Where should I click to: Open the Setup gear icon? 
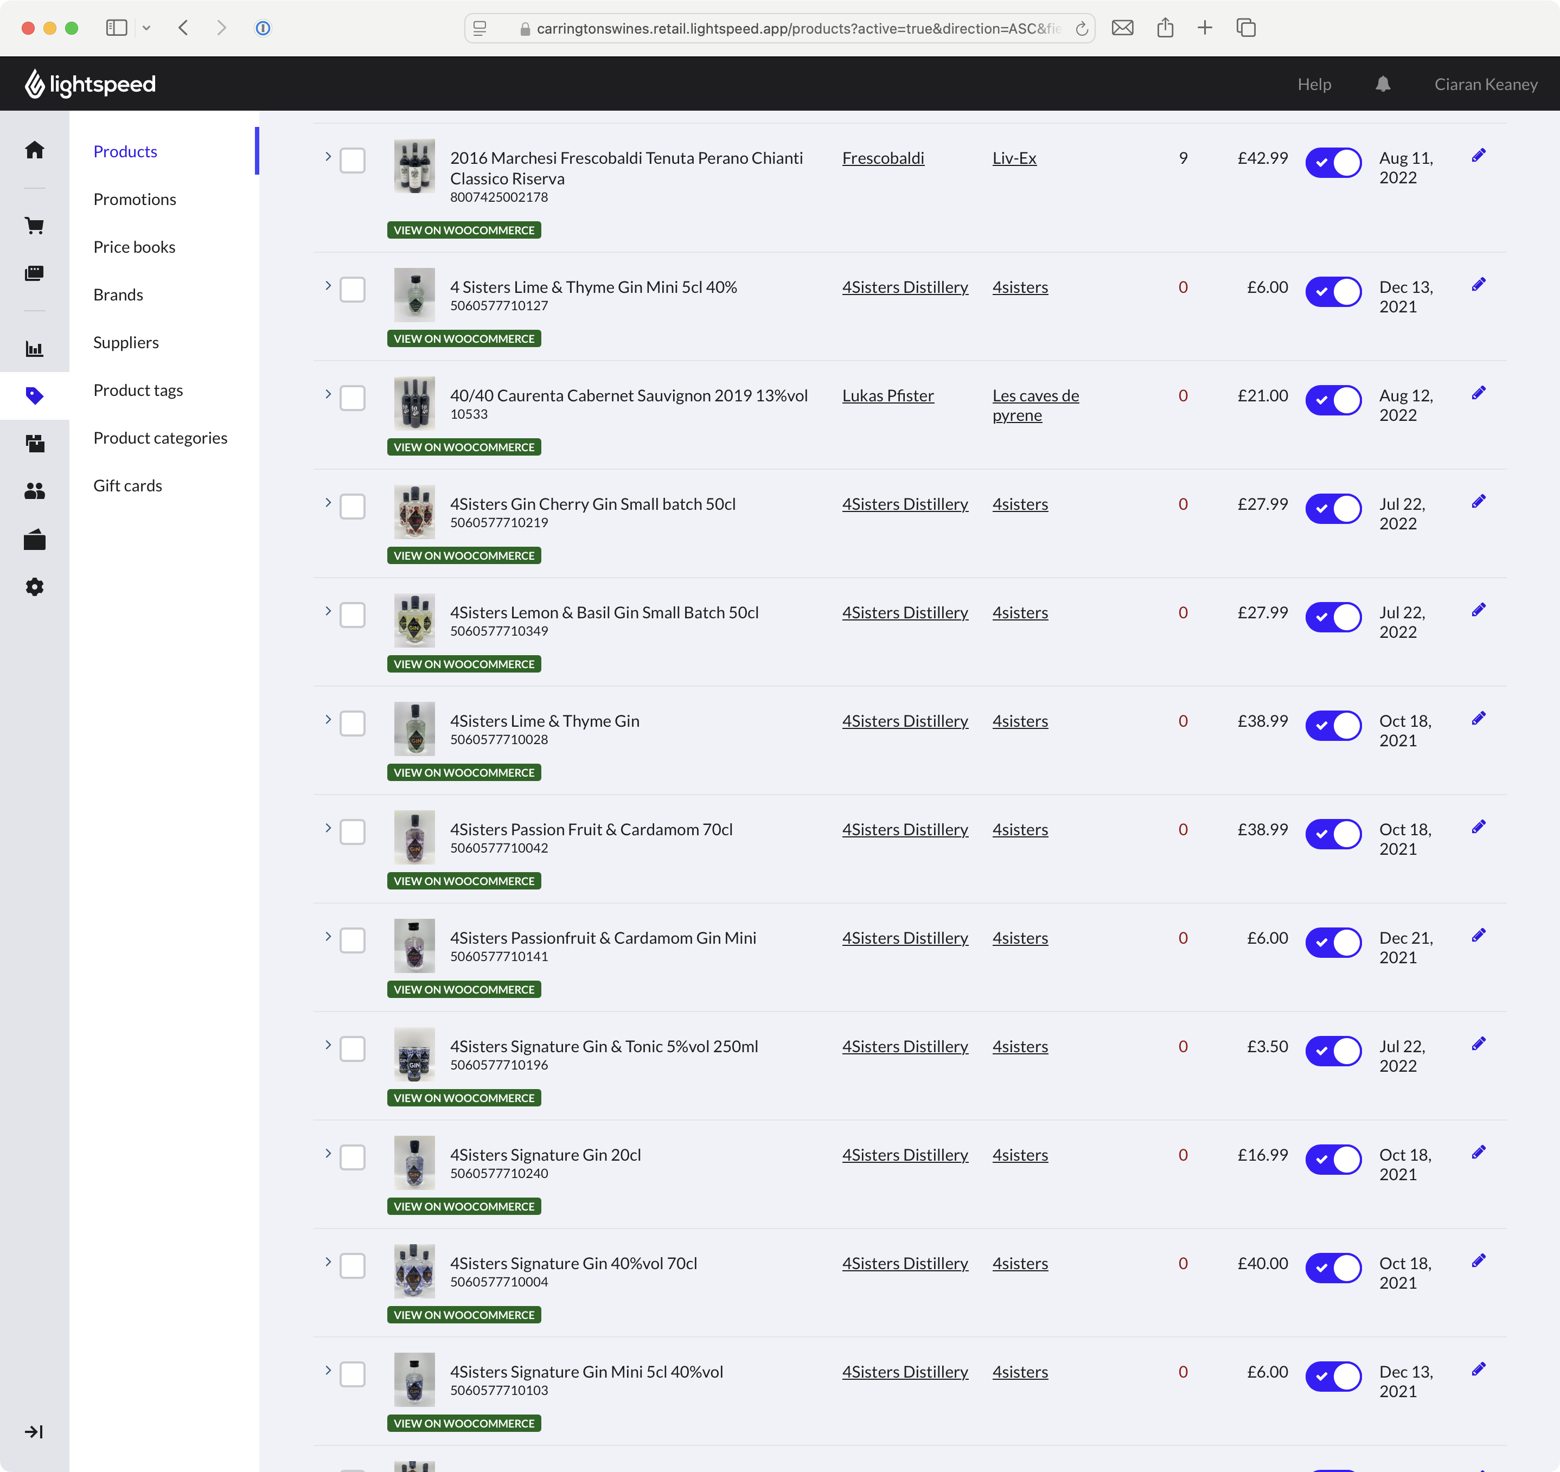pyautogui.click(x=35, y=587)
